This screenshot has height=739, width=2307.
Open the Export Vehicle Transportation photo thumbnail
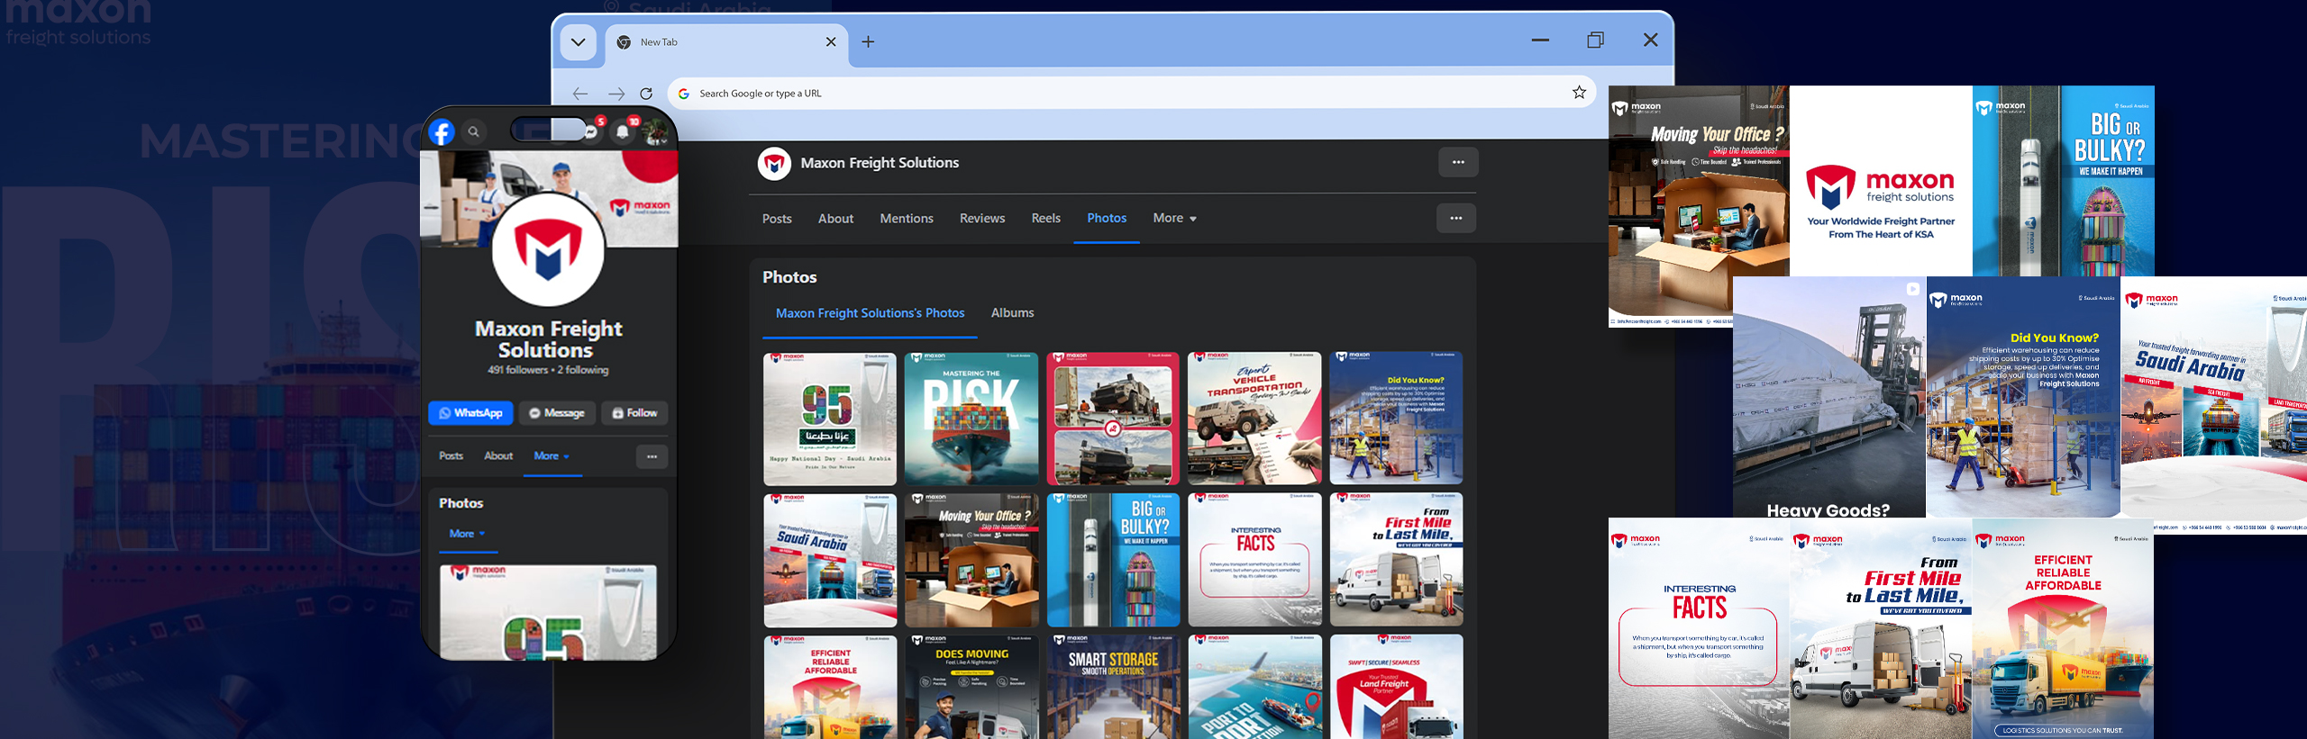click(1254, 419)
